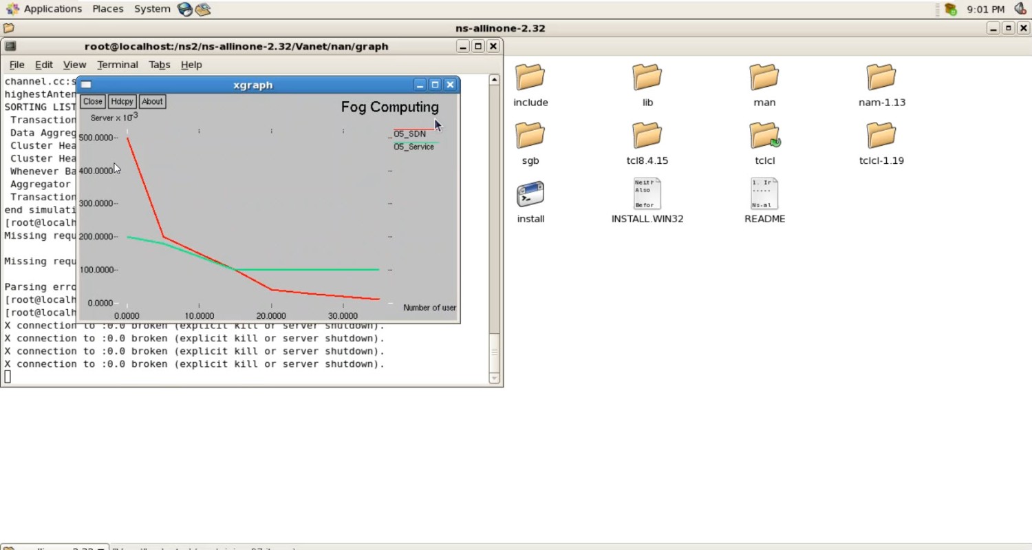Open the tcl8.4.15 folder
The image size is (1032, 550).
click(x=647, y=136)
